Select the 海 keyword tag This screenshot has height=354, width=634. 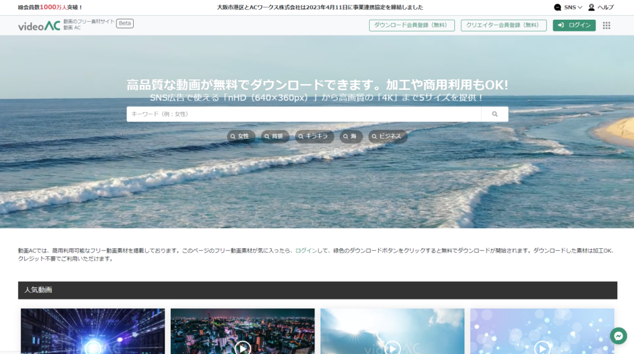[351, 136]
